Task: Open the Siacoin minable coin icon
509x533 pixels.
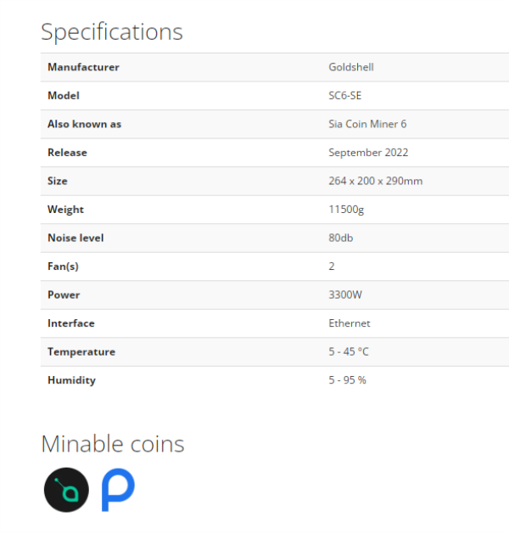Action: click(66, 490)
